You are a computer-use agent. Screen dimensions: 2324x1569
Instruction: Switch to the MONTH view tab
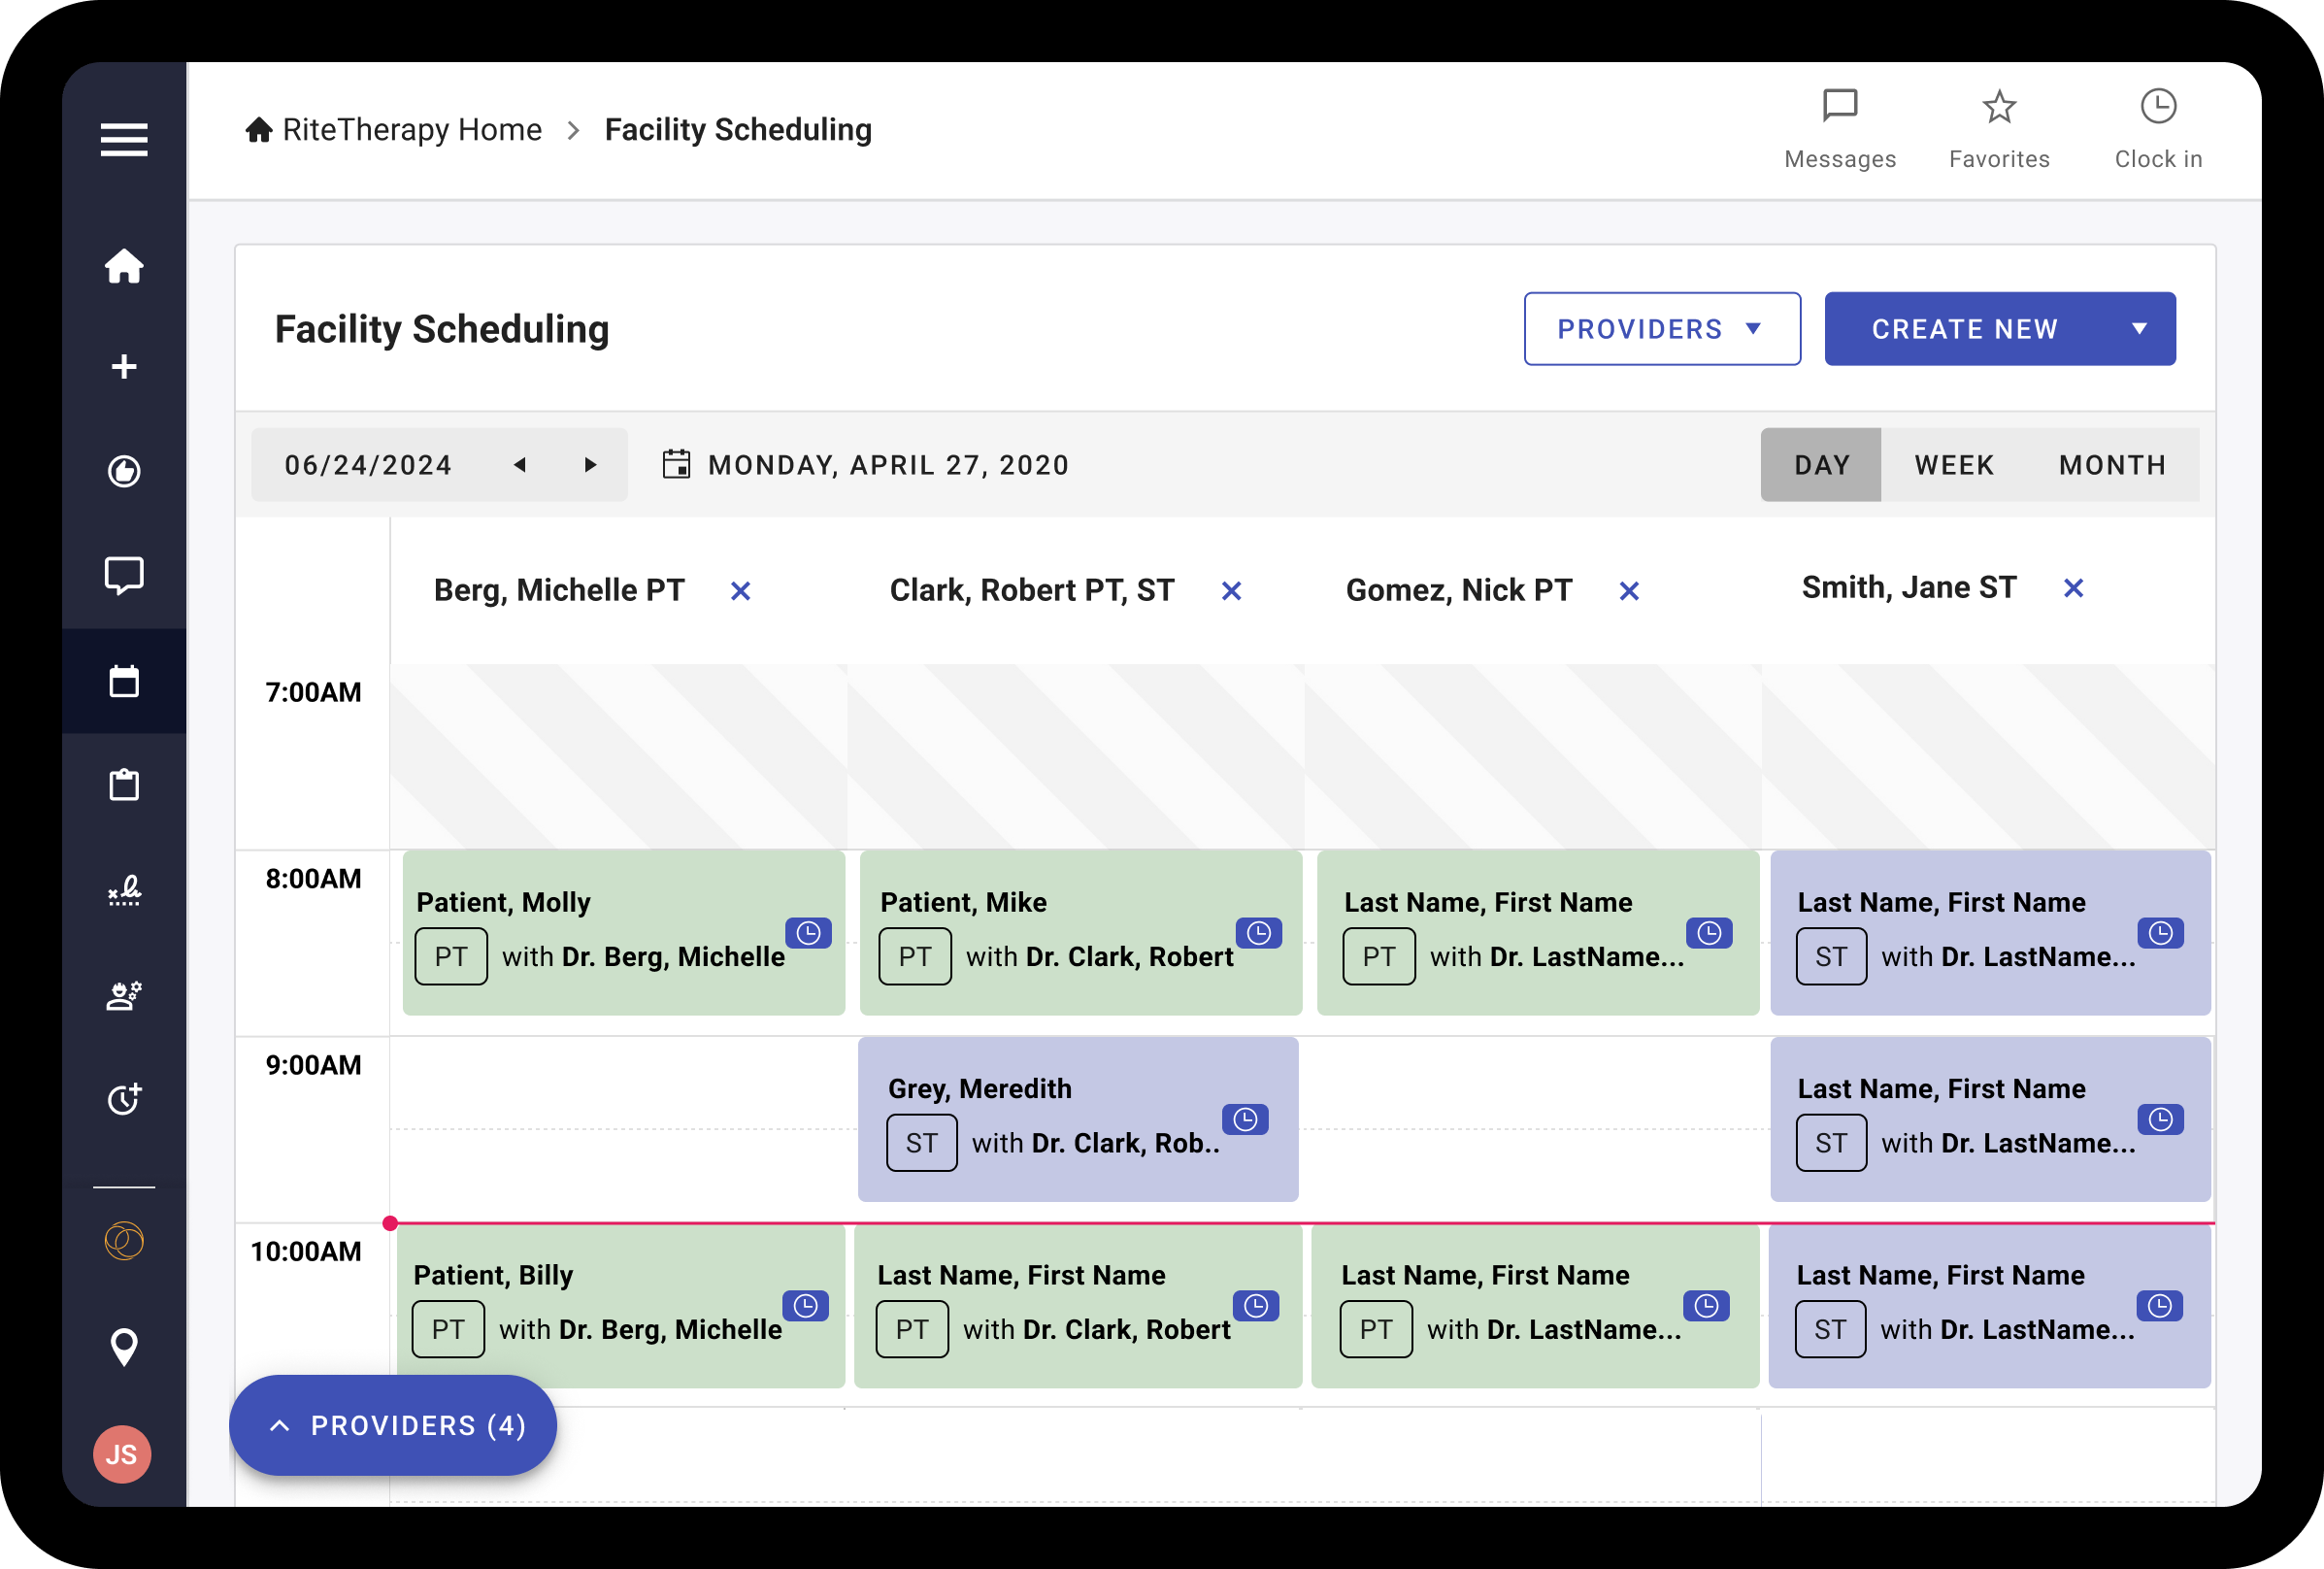[x=2112, y=465]
